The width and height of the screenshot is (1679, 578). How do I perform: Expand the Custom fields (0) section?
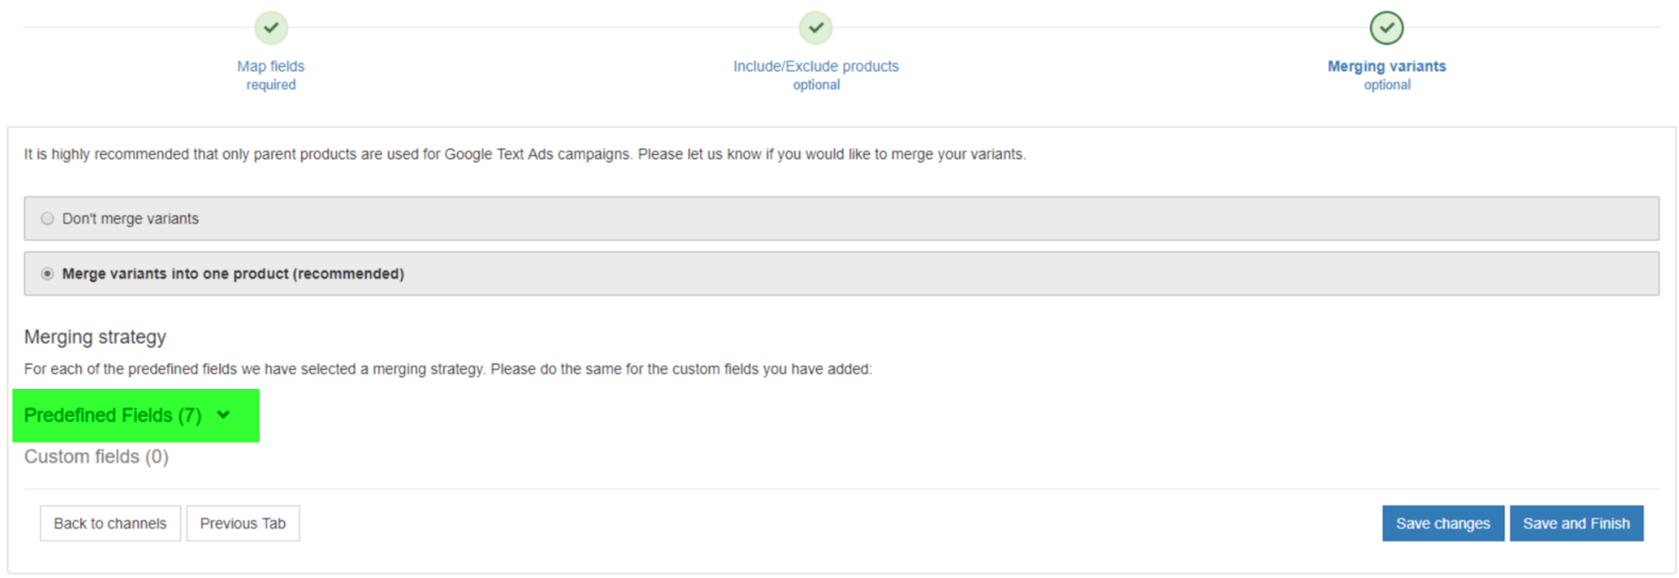pyautogui.click(x=96, y=457)
